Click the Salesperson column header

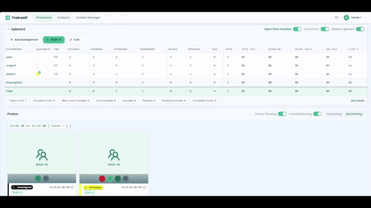[14, 49]
